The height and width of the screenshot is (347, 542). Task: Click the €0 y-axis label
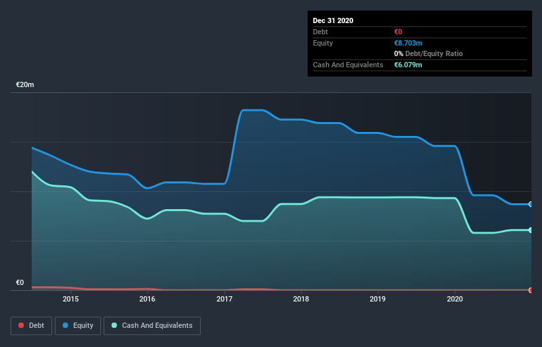coord(20,283)
